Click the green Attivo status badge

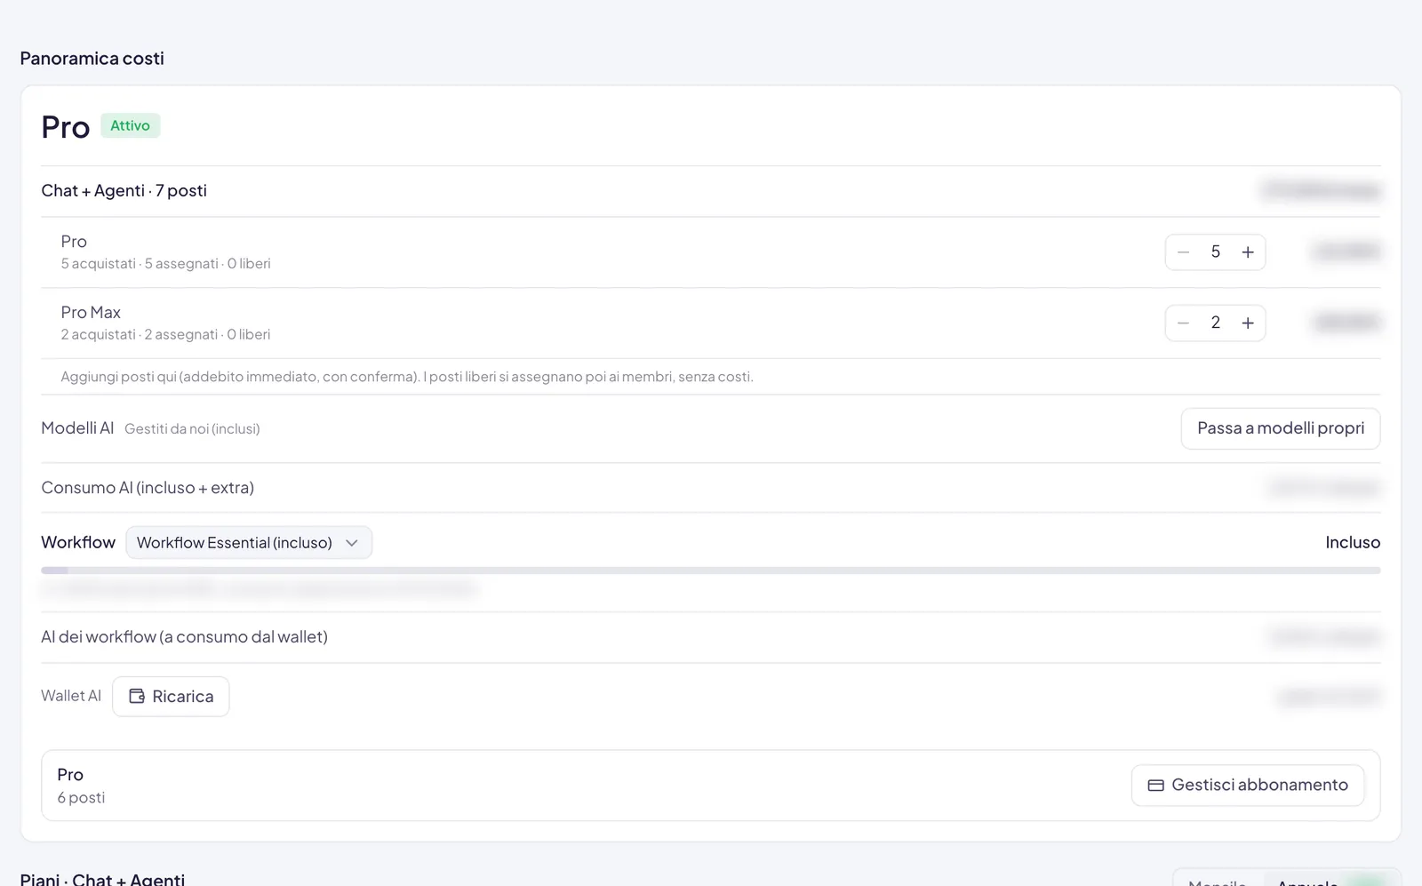130,126
